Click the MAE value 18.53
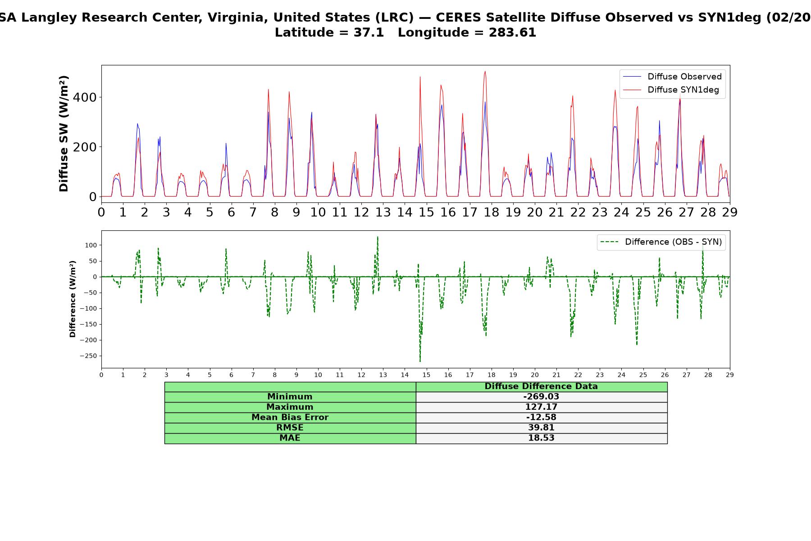Image resolution: width=811 pixels, height=541 pixels. [x=541, y=438]
